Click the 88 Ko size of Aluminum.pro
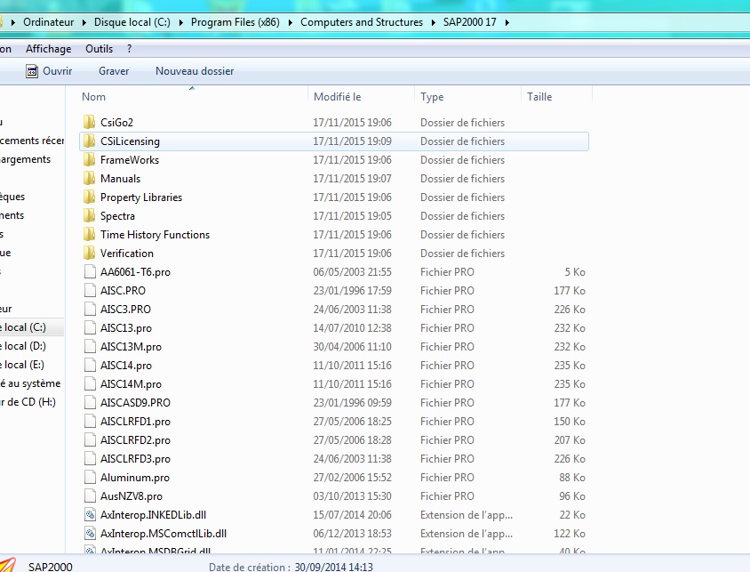750x572 pixels. [572, 477]
